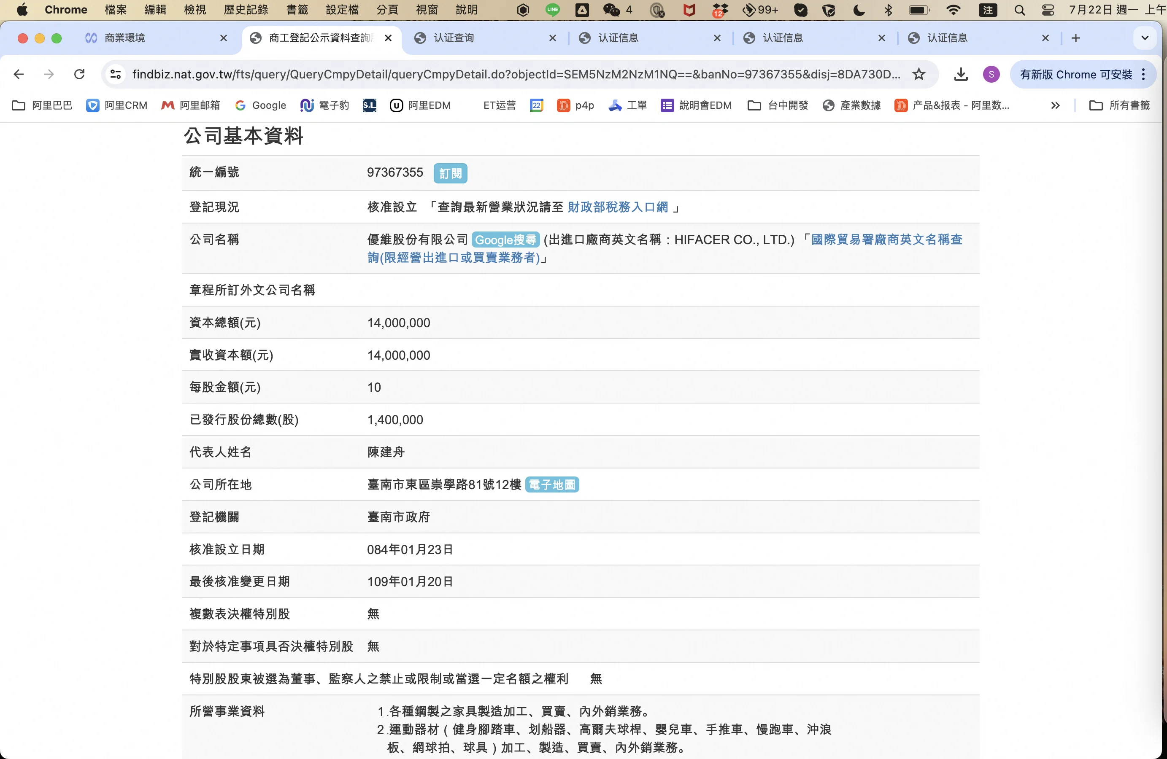Switch to the 商業環境 tab

pyautogui.click(x=124, y=38)
